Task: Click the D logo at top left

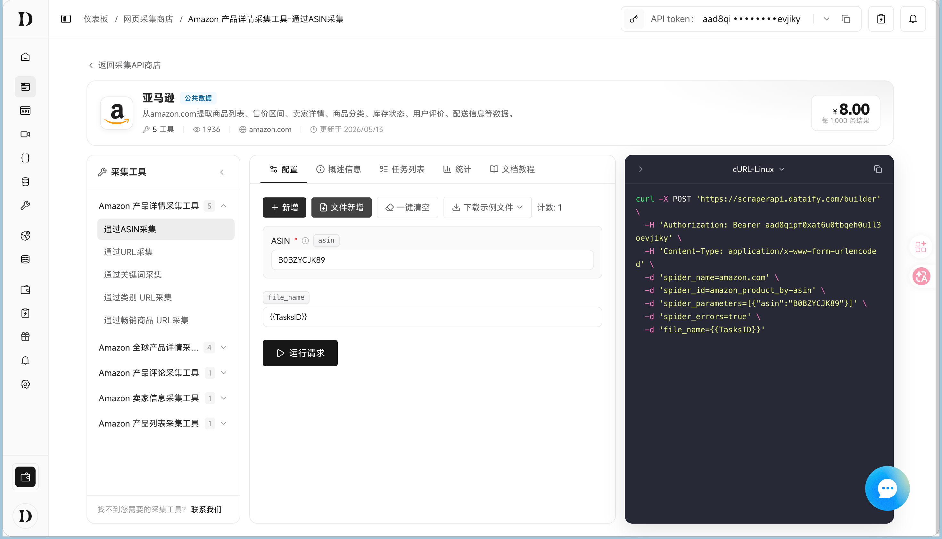Action: (x=26, y=19)
